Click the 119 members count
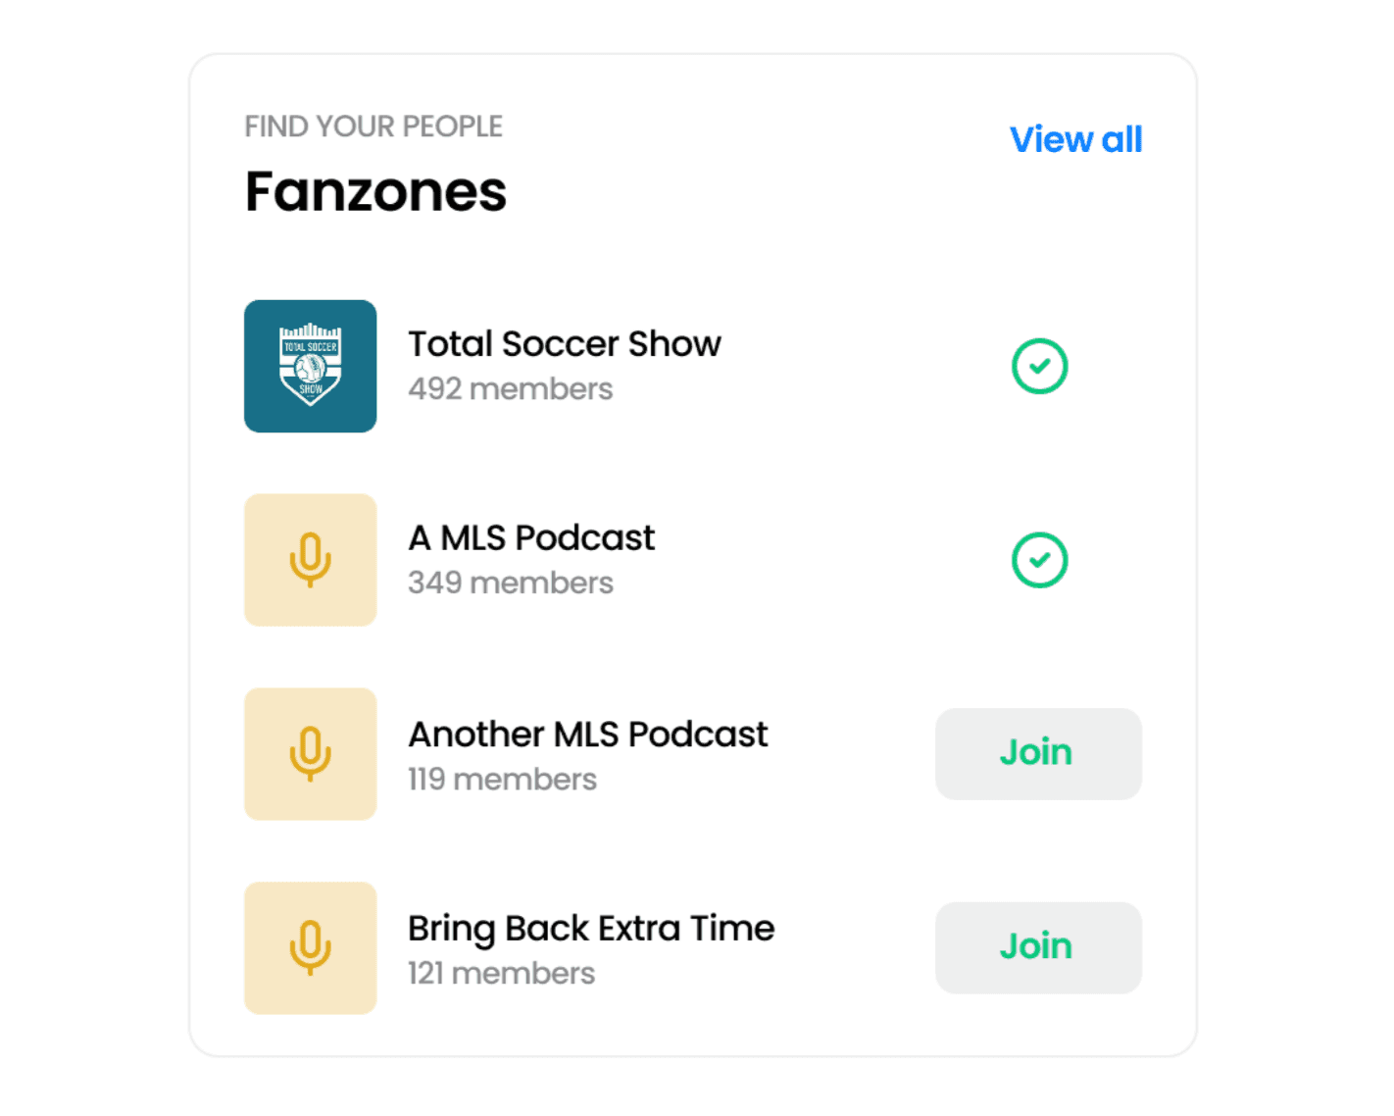 click(502, 780)
